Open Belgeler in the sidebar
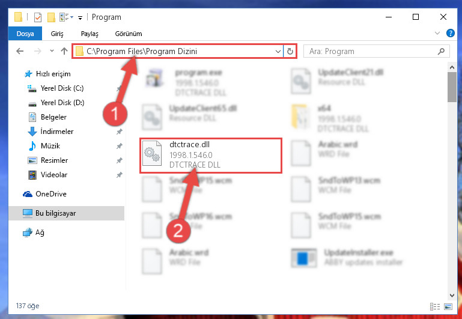Viewport: 462px width, 319px height. 53,117
